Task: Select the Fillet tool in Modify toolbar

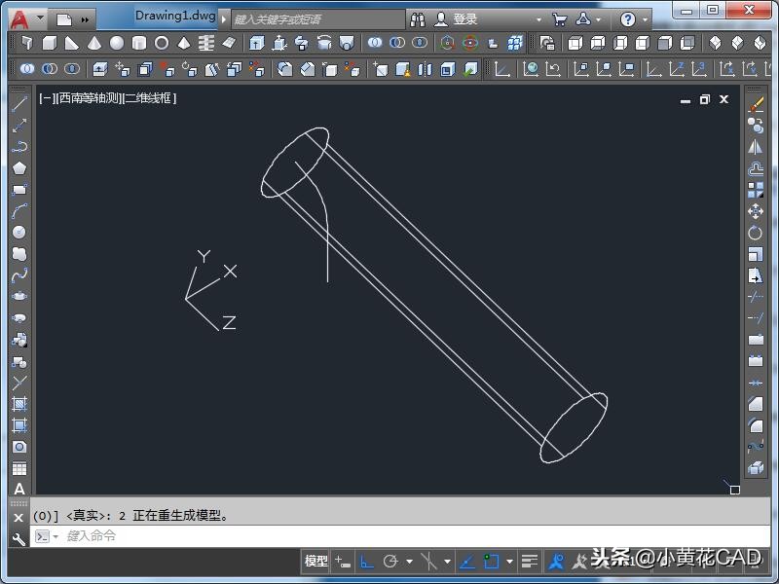Action: [x=756, y=425]
